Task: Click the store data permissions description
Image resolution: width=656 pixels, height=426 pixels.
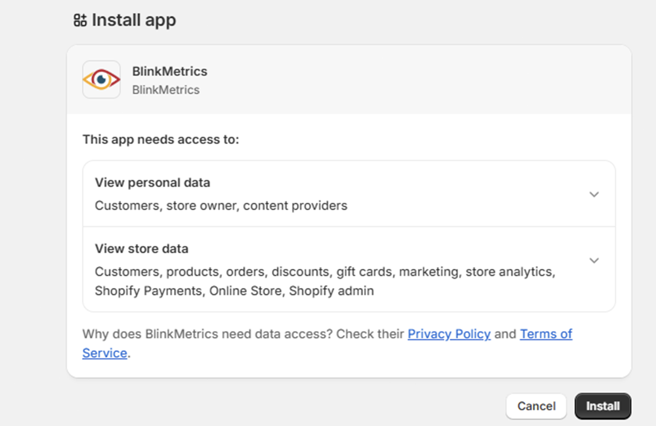Action: pos(325,272)
